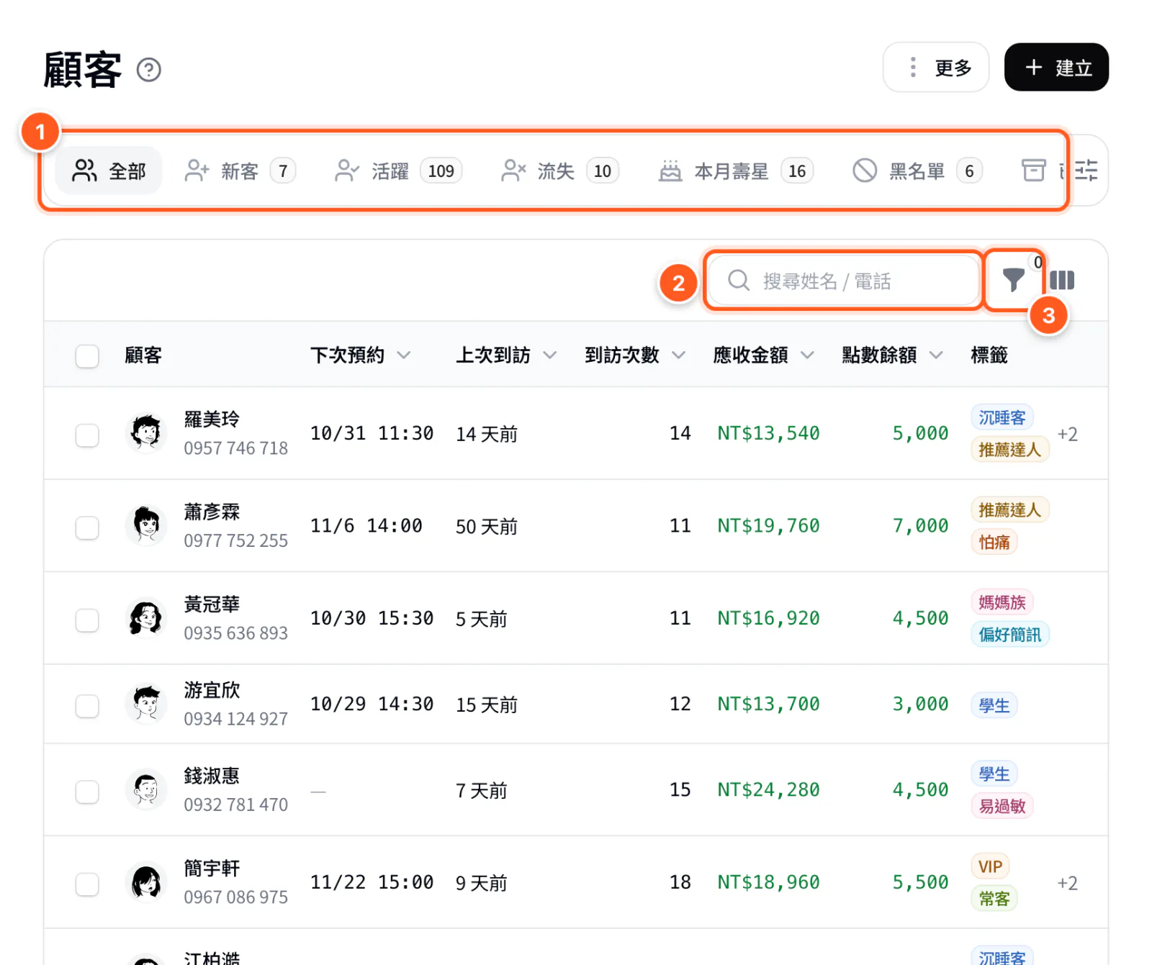The width and height of the screenshot is (1152, 965).
Task: Click the 建立 create button
Action: tap(1056, 67)
